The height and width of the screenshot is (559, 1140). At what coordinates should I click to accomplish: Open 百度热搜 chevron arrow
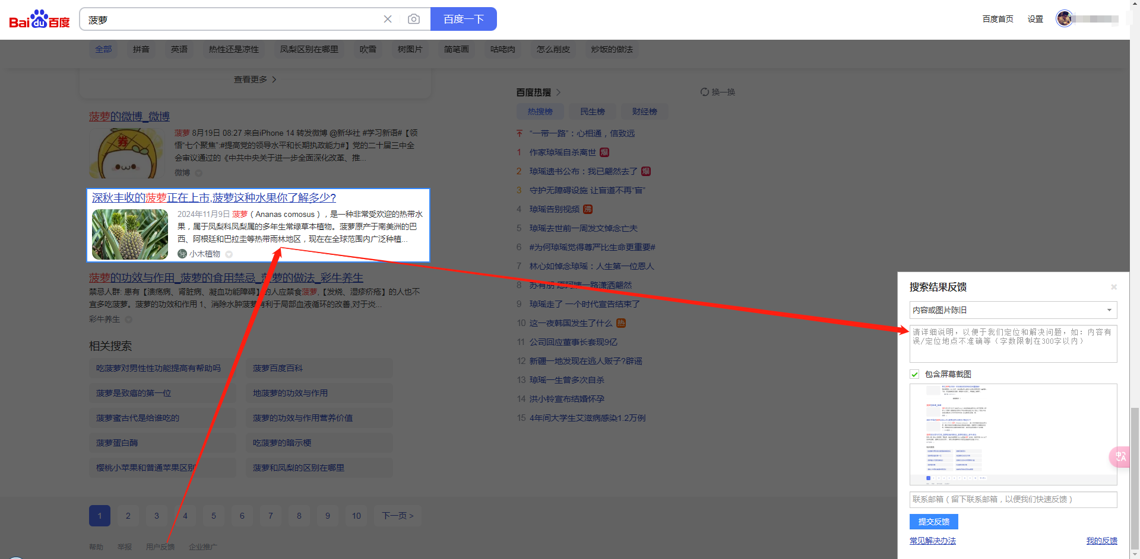559,92
